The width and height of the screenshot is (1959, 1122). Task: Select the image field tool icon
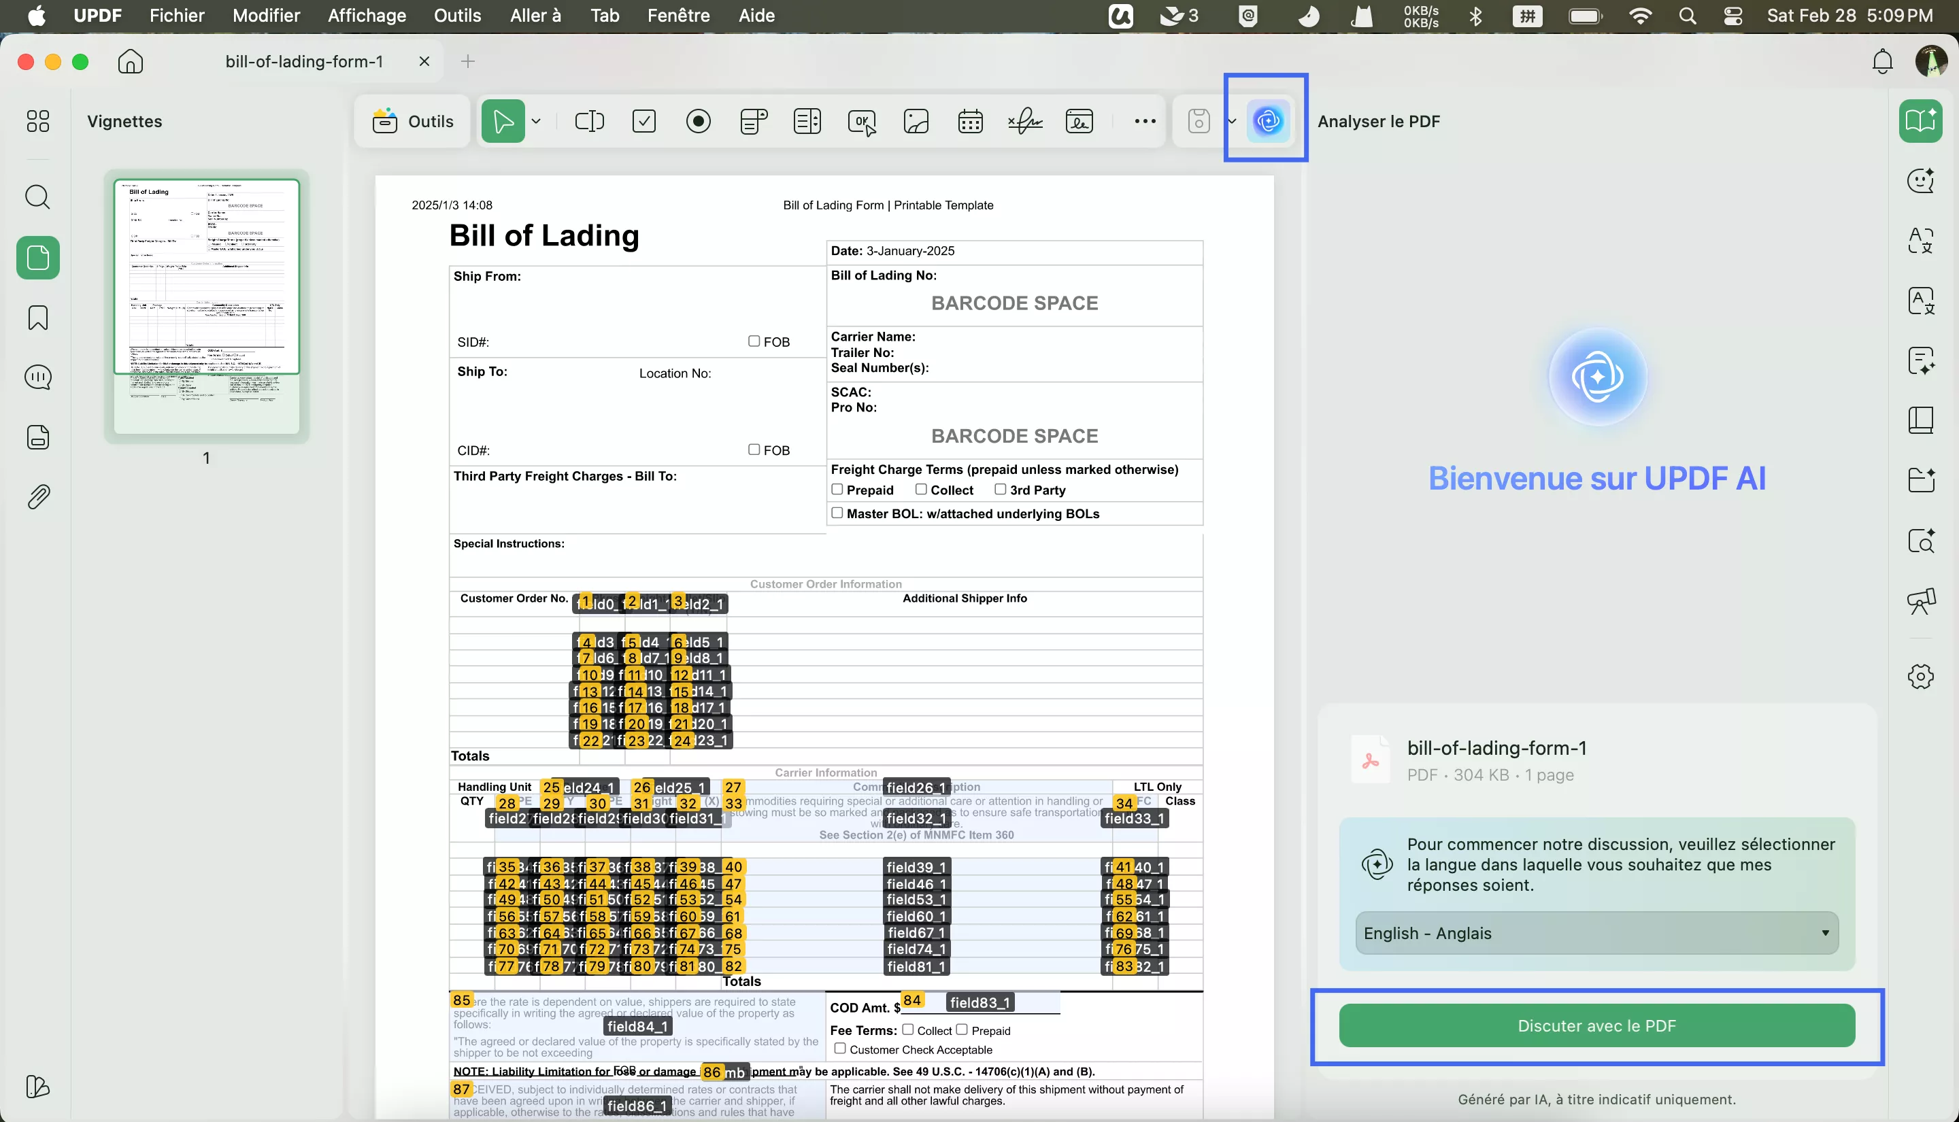(x=916, y=121)
